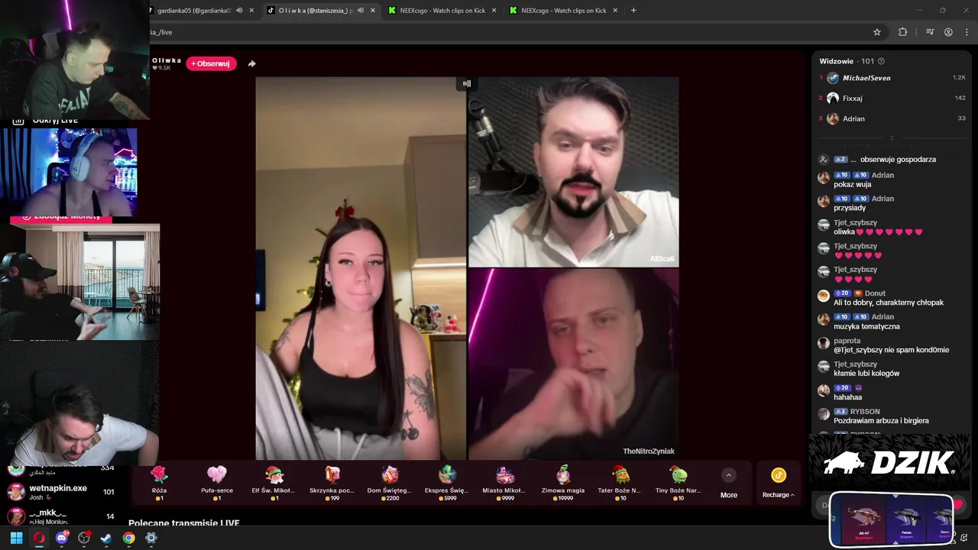The width and height of the screenshot is (978, 550).
Task: Click the AliScali guest video
Action: (x=573, y=171)
